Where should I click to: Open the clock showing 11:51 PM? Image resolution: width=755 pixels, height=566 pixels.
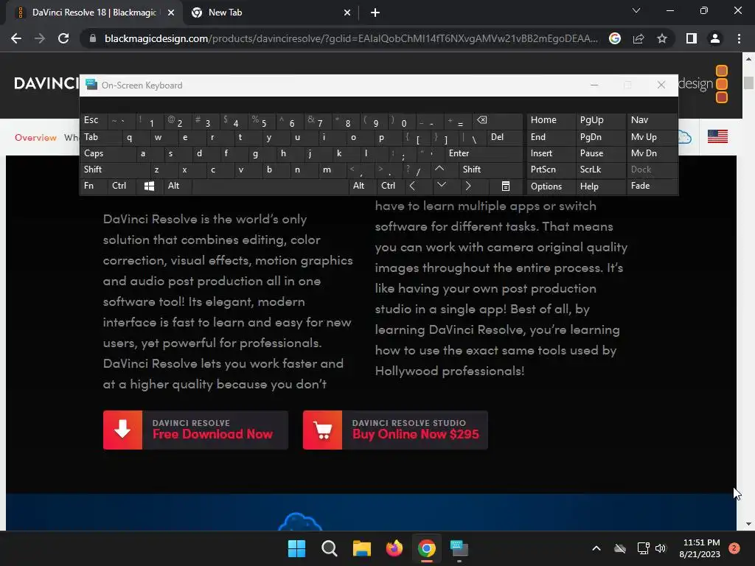pyautogui.click(x=700, y=548)
